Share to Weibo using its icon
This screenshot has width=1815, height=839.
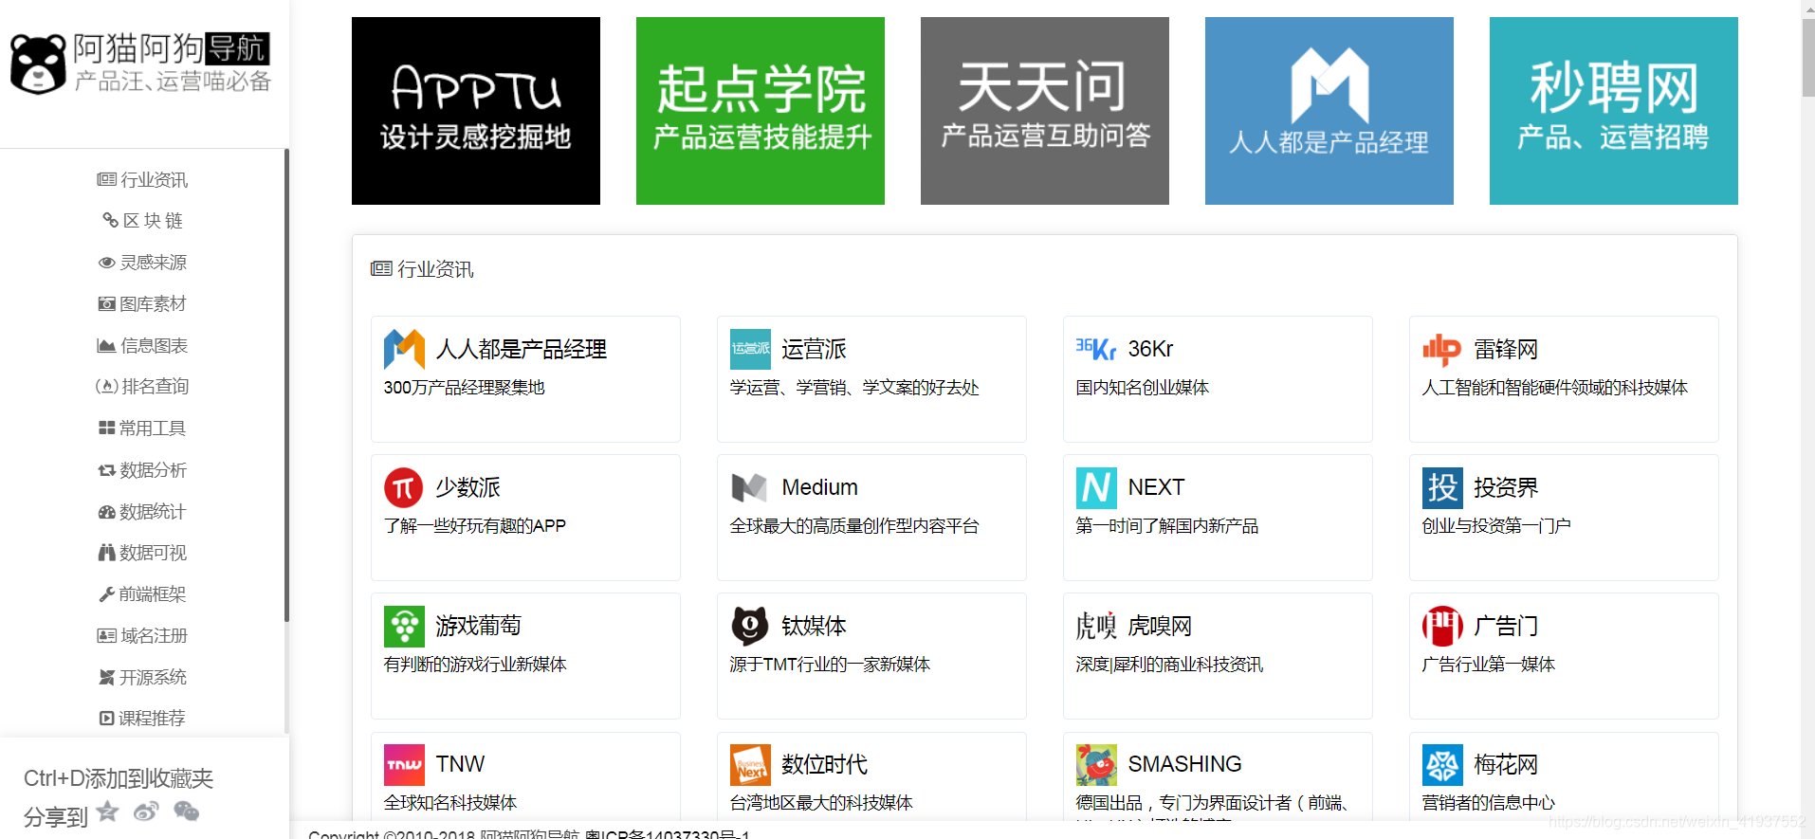click(x=146, y=812)
